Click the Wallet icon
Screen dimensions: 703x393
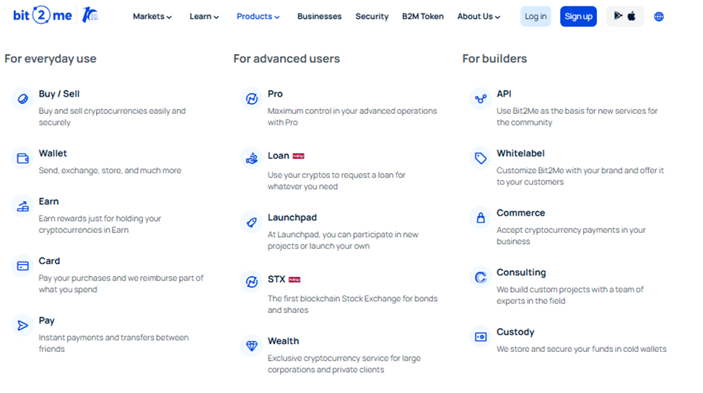click(x=22, y=158)
